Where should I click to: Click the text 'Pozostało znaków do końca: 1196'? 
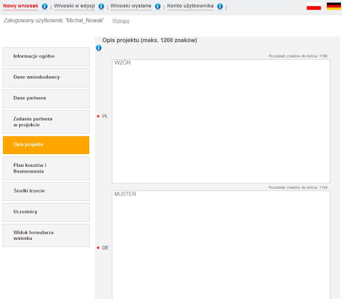tap(298, 56)
